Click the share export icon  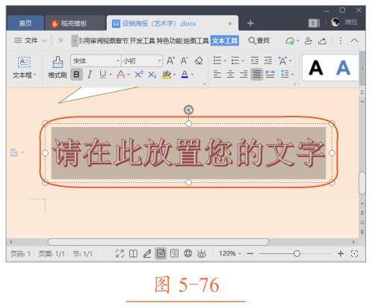323,40
